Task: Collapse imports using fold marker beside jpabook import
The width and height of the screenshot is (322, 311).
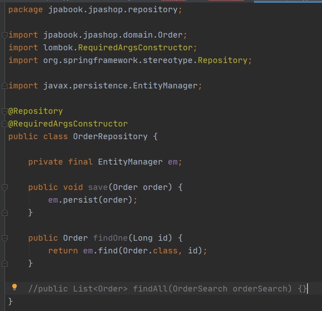Action: pyautogui.click(x=5, y=35)
